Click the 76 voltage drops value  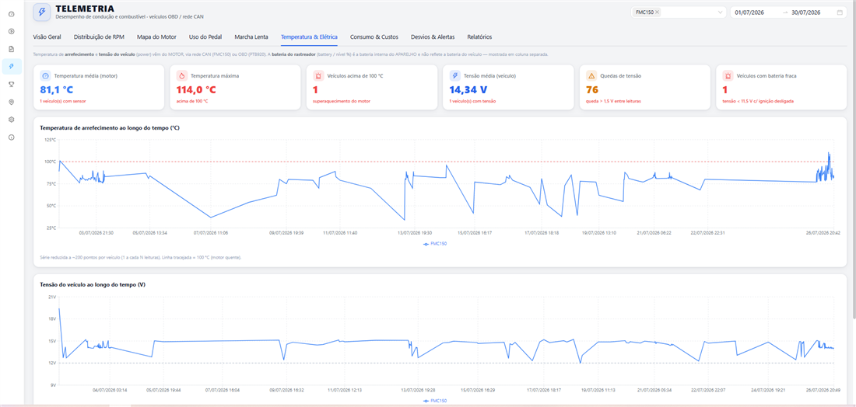pyautogui.click(x=592, y=89)
